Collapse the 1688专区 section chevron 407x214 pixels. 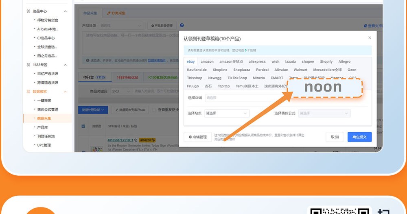[x=66, y=65]
